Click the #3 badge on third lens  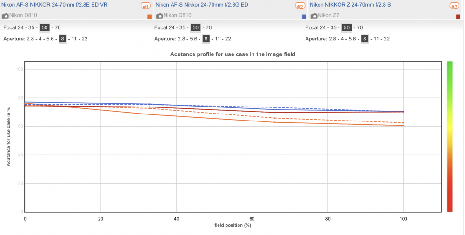point(454,6)
